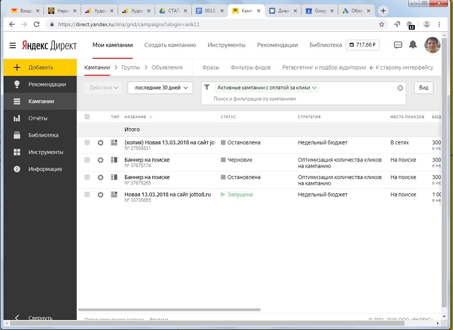Open Chrome's three-dot menu

(439, 25)
